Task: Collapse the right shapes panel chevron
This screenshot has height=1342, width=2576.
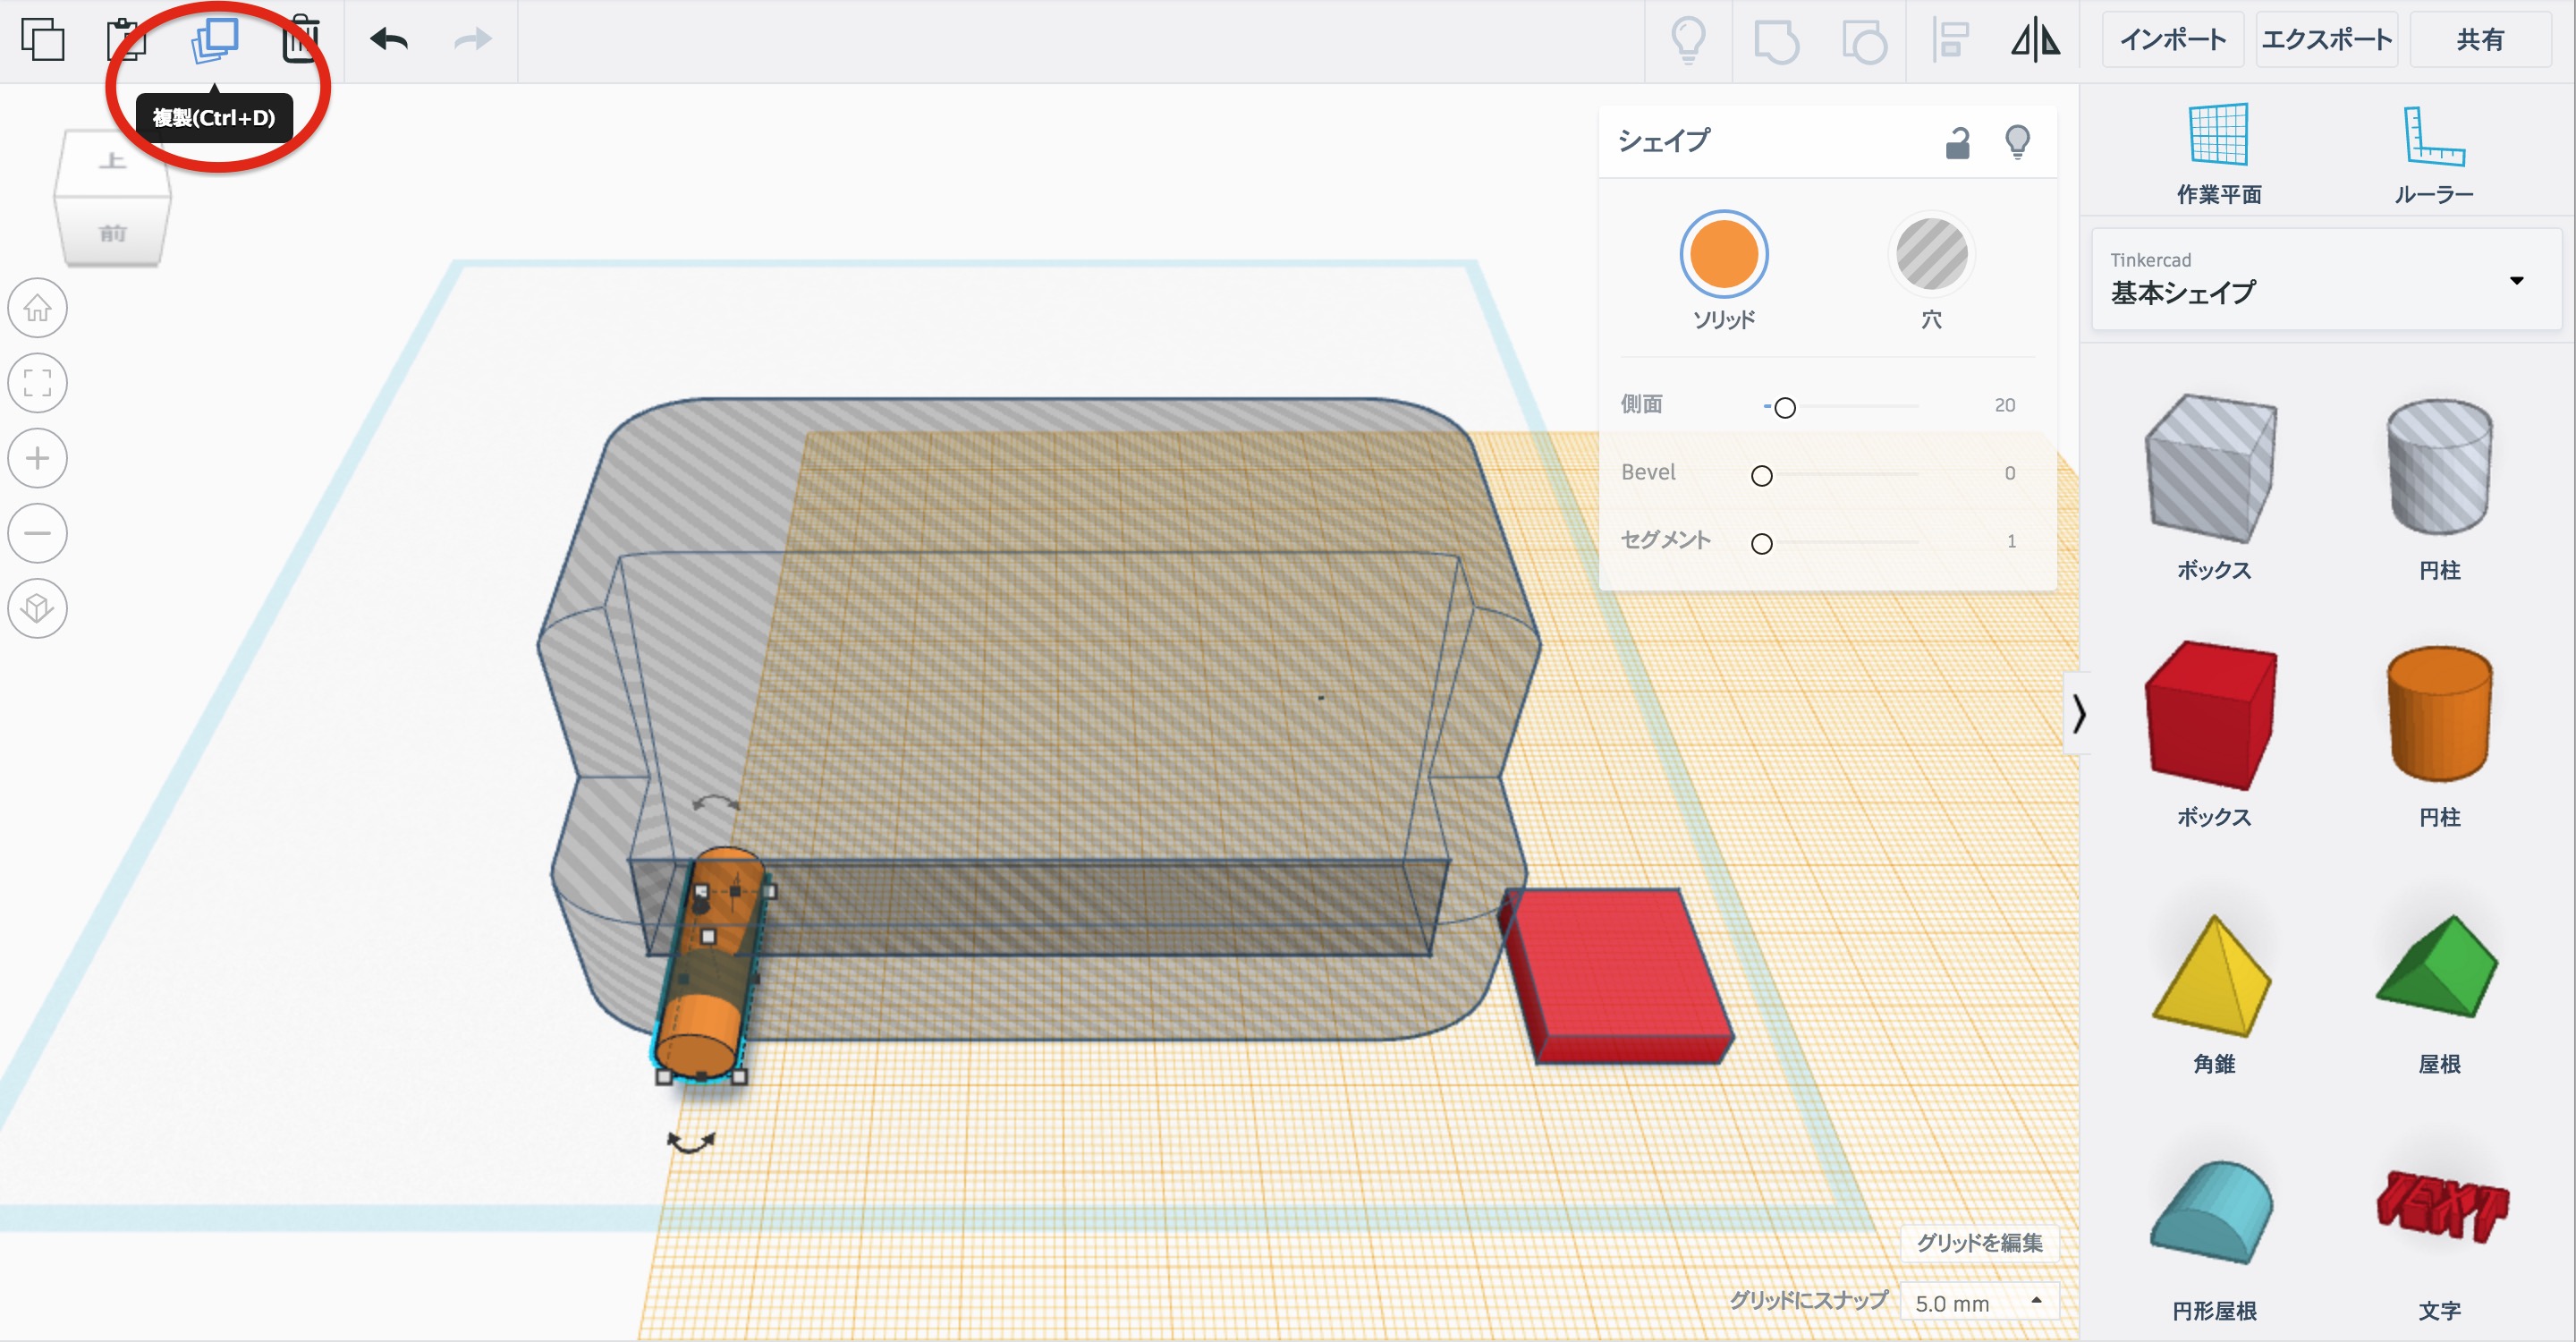Action: (x=2079, y=713)
